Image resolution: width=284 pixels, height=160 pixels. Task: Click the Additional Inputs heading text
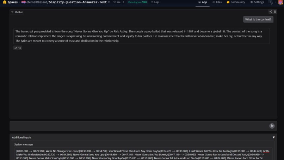click(21, 137)
